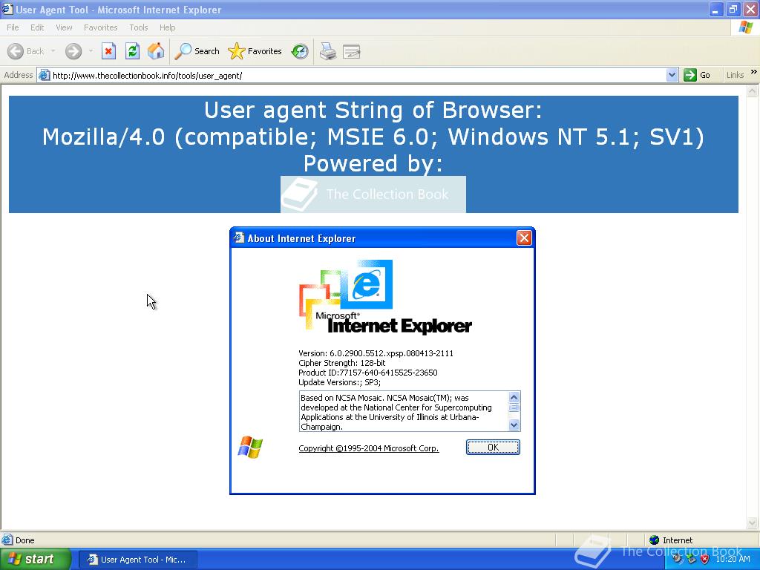Refresh the page with green arrows icon
The width and height of the screenshot is (760, 570).
point(132,51)
